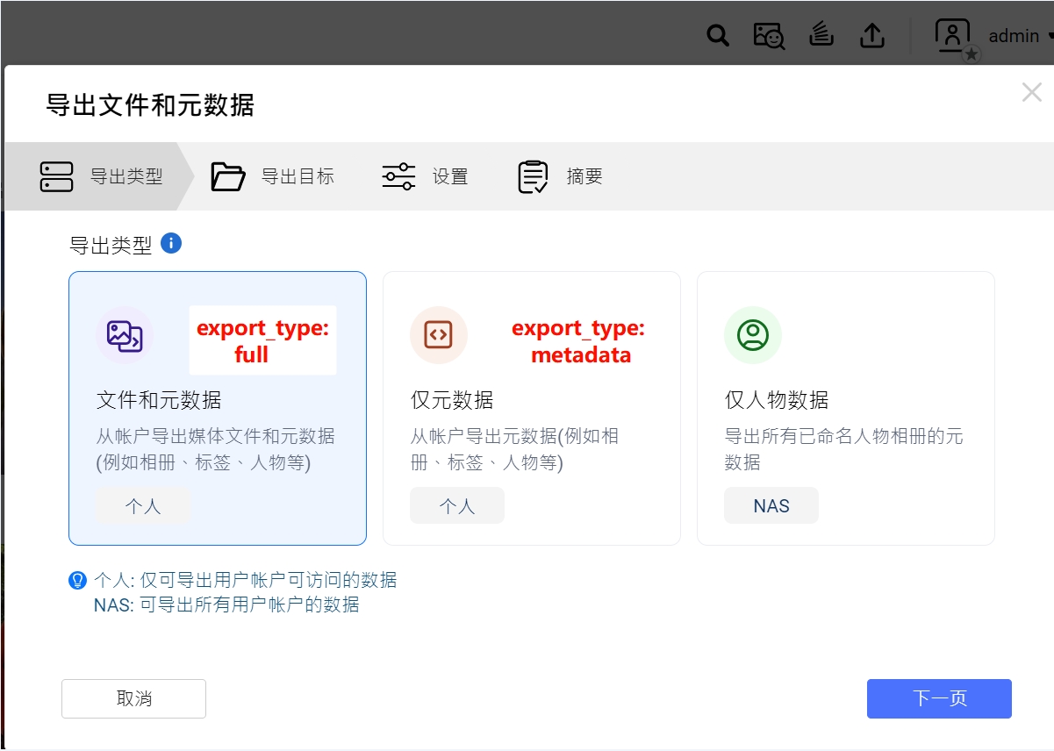
Task: Choose the 仅元数据 export card
Action: tap(532, 408)
